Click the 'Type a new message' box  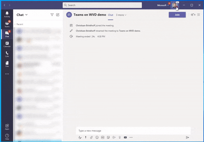[133, 131]
